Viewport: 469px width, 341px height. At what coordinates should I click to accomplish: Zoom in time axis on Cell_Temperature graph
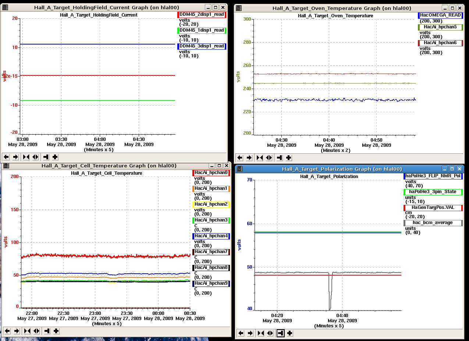pos(27,331)
